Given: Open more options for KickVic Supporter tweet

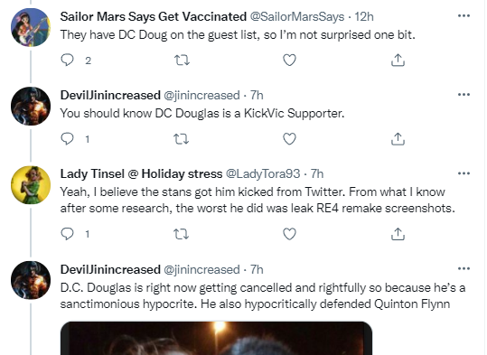Looking at the screenshot, I should (x=464, y=95).
